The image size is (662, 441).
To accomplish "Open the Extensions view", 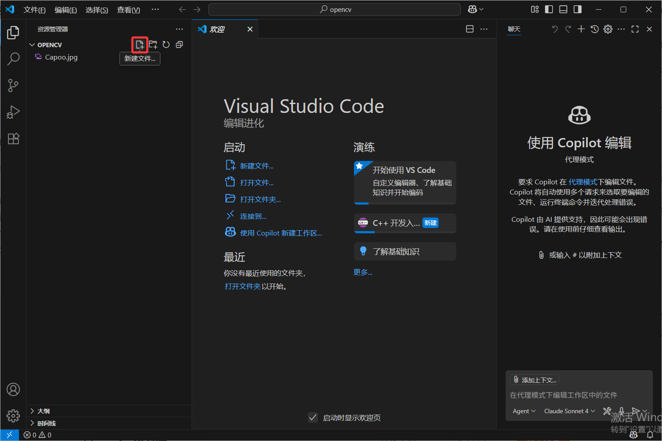I will pos(13,138).
